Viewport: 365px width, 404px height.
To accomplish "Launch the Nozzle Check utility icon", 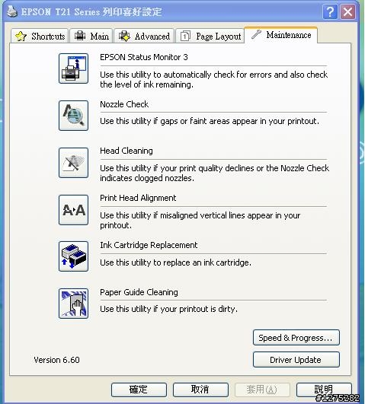I will coord(74,116).
